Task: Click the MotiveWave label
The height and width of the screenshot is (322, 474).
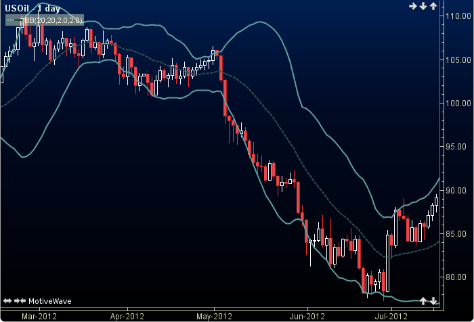Action: coord(50,301)
